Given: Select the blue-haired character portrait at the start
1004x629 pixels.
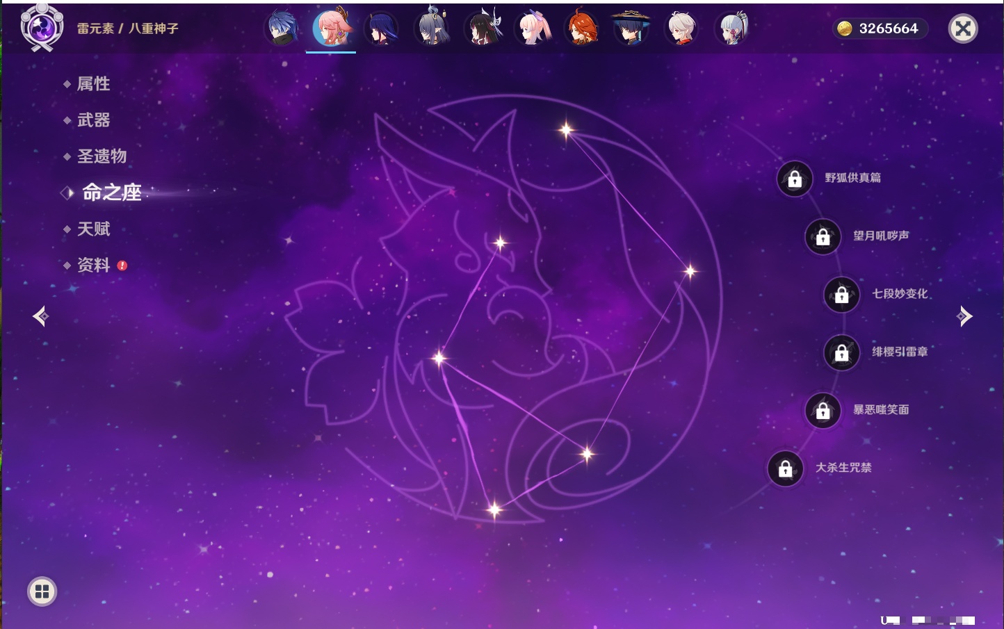Looking at the screenshot, I should coord(281,28).
